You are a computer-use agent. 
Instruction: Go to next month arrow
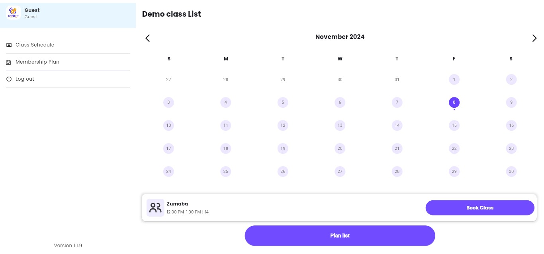coord(534,38)
